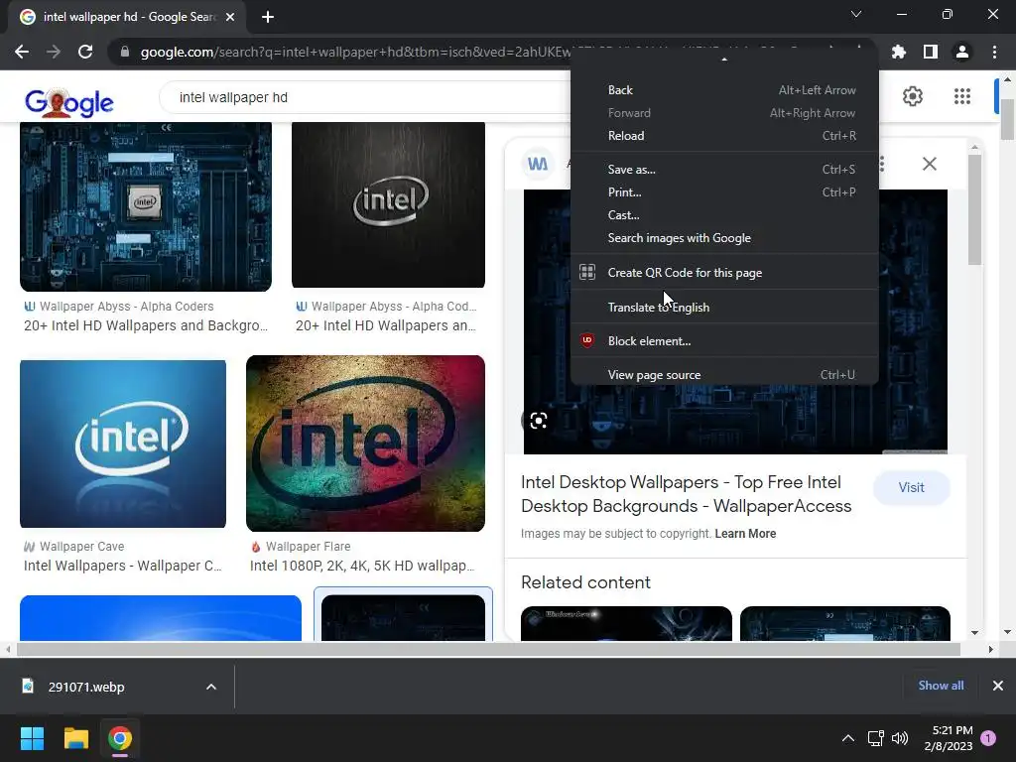Open the Chrome extensions puzzle icon

click(x=899, y=52)
